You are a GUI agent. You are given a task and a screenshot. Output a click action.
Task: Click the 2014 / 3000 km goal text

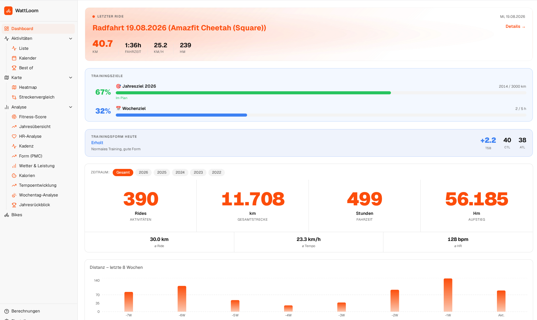(x=512, y=87)
